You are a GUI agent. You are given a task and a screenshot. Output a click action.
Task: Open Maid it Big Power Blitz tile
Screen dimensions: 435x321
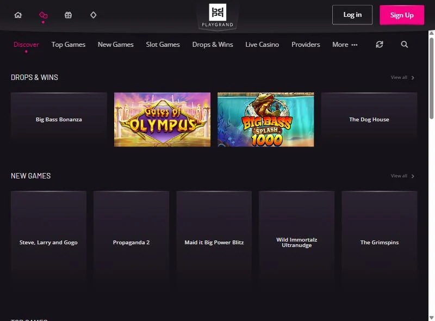point(214,242)
